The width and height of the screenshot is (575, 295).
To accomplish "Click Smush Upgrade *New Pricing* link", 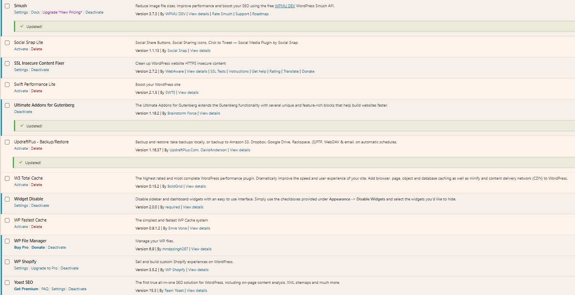I will 62,12.
